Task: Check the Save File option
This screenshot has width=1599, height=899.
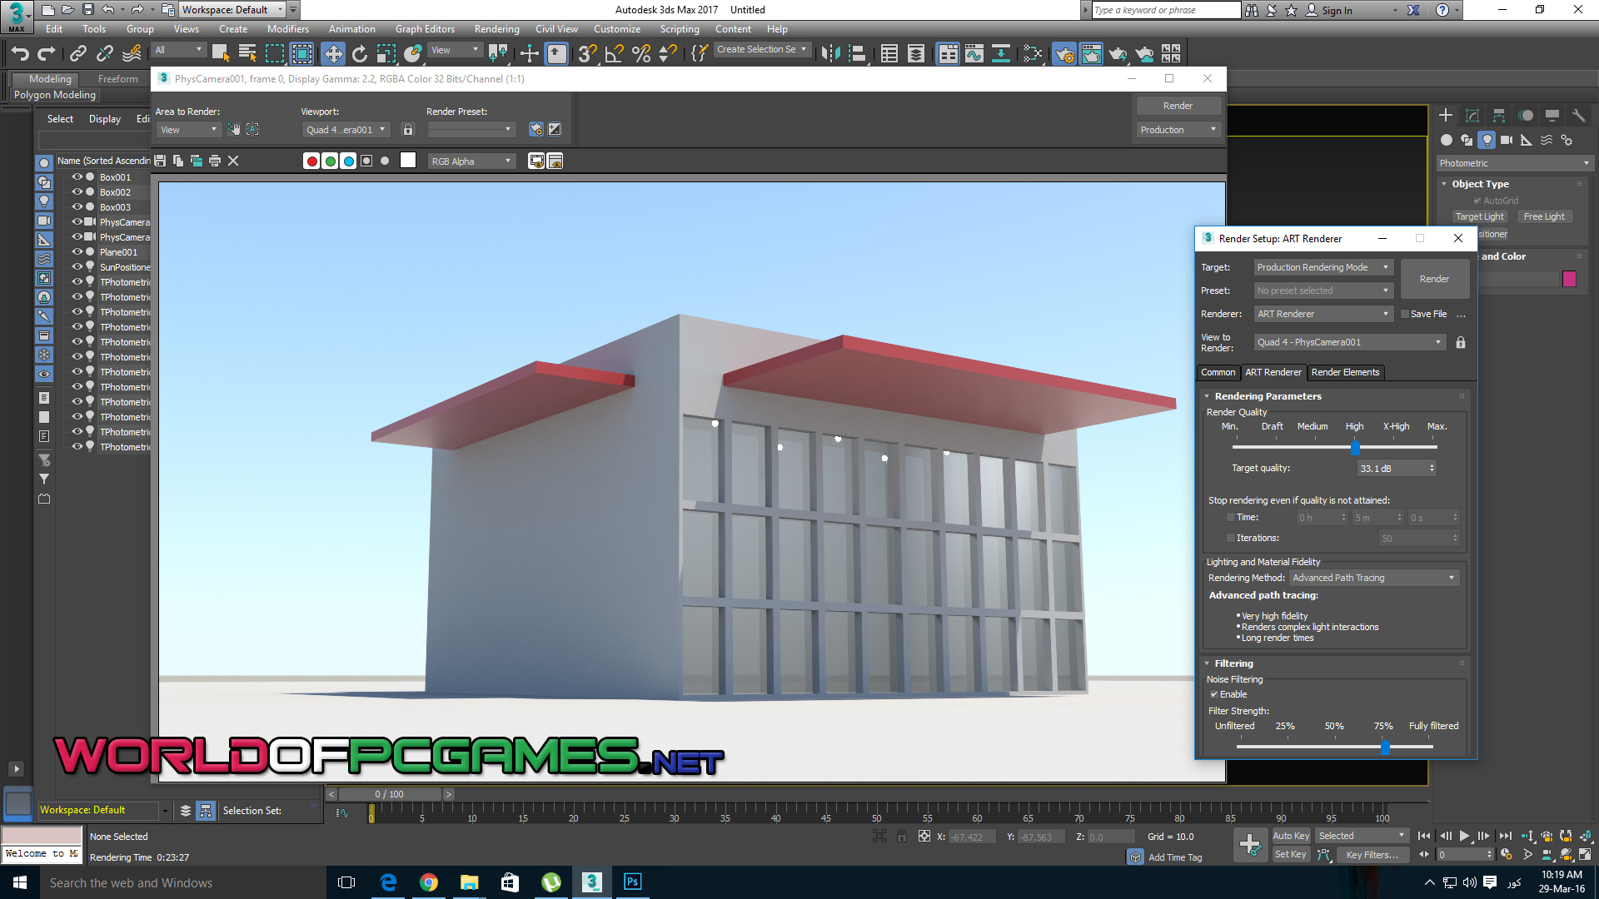Action: (x=1405, y=314)
